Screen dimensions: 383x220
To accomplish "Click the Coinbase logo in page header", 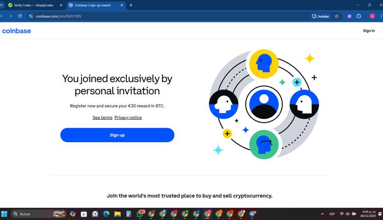I will point(16,31).
